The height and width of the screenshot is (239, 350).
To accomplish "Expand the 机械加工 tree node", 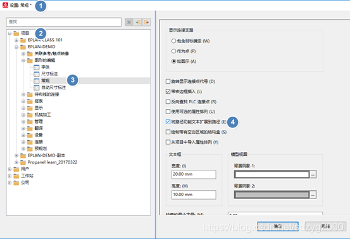I will [x=23, y=115].
